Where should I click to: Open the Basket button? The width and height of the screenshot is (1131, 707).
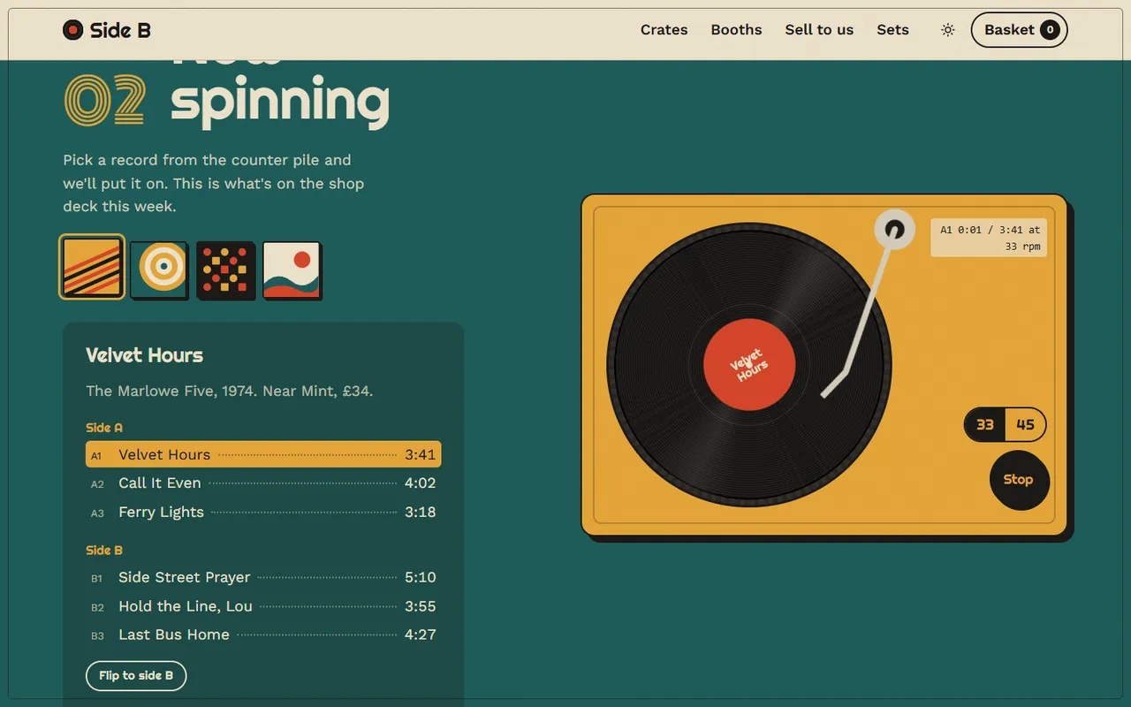(x=1019, y=30)
